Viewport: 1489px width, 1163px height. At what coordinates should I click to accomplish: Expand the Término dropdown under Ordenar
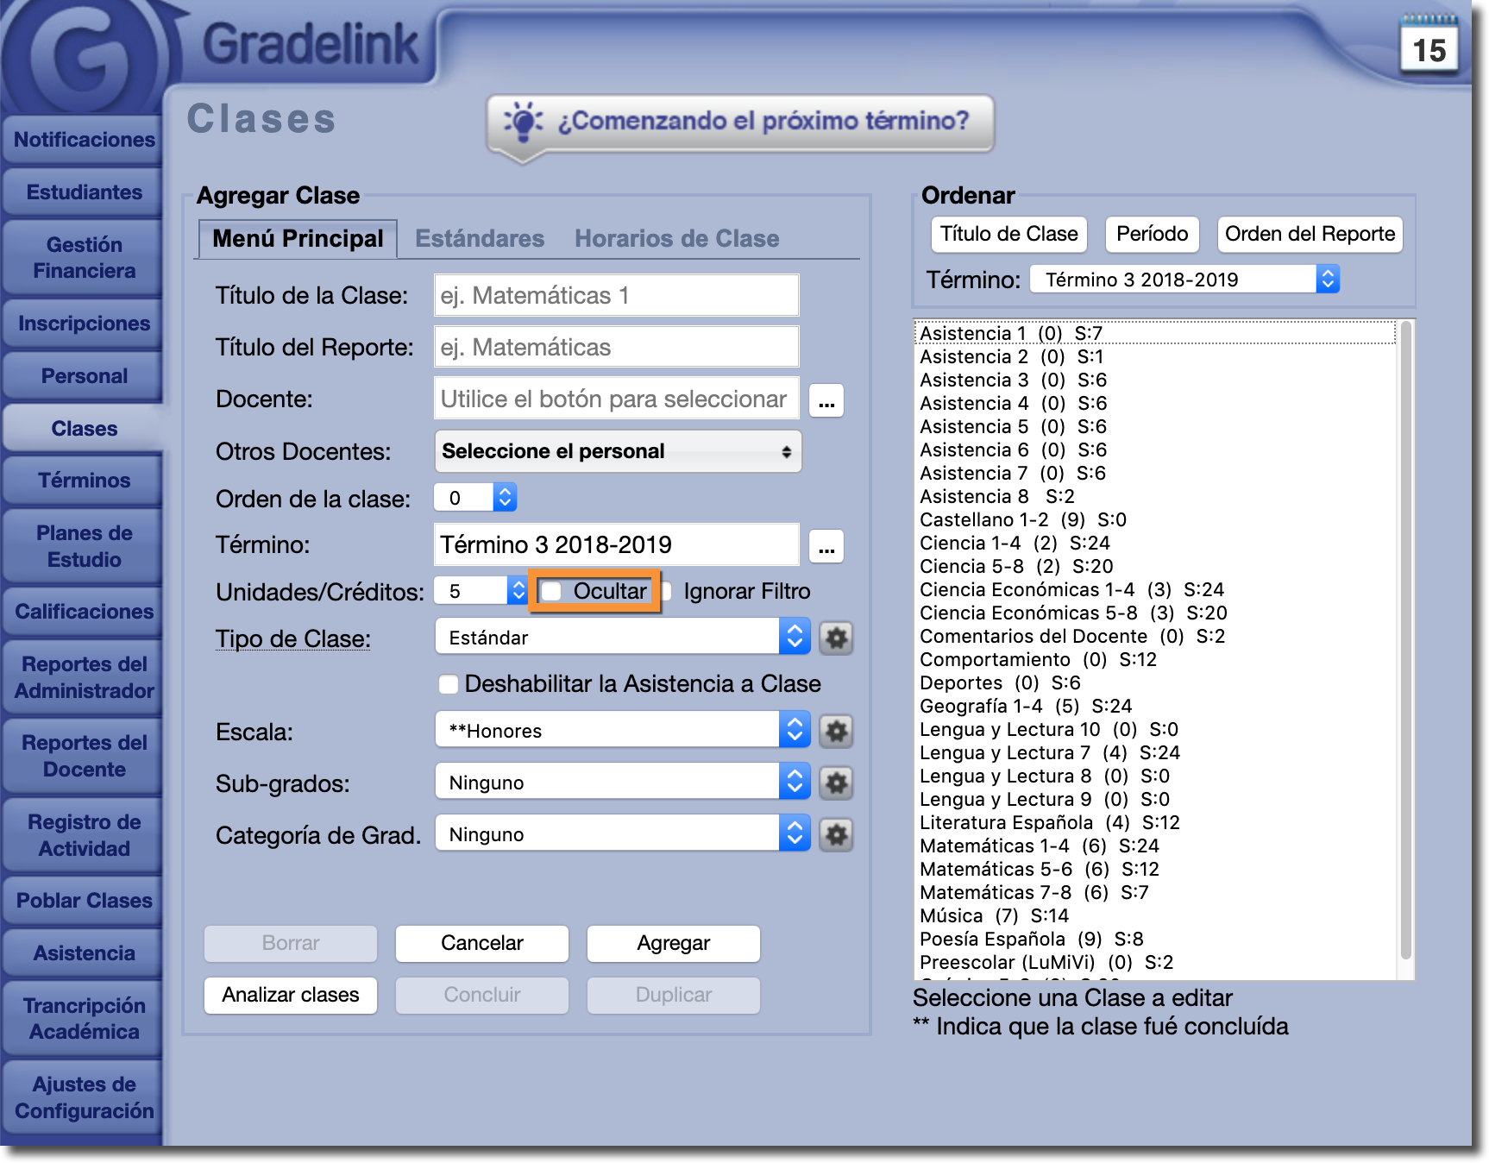1184,280
